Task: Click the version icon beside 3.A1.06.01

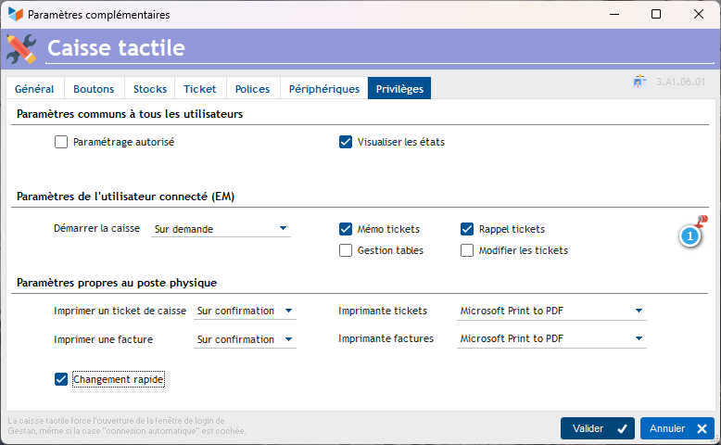Action: click(639, 82)
